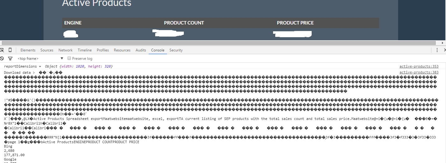Open the DevTools three-dot menu
The width and height of the screenshot is (446, 163).
click(x=437, y=50)
